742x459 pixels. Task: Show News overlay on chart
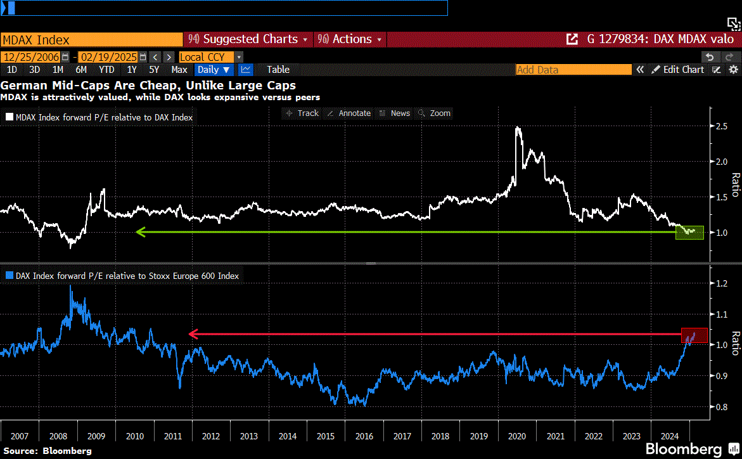395,113
